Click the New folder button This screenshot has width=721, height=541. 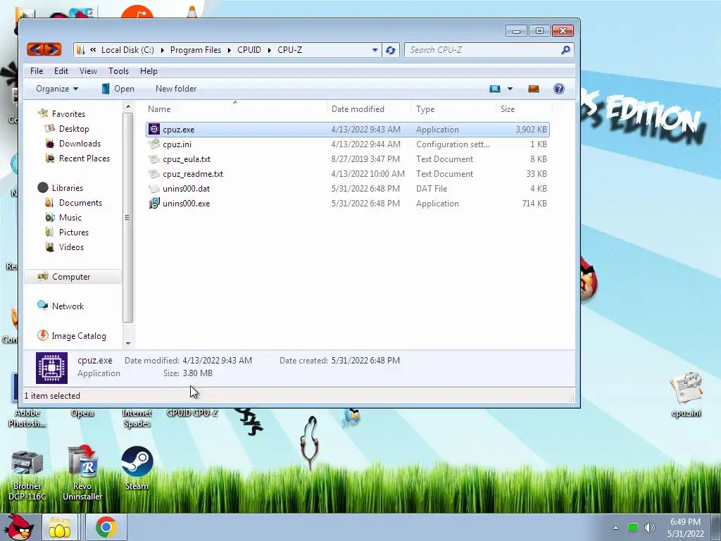pyautogui.click(x=176, y=89)
